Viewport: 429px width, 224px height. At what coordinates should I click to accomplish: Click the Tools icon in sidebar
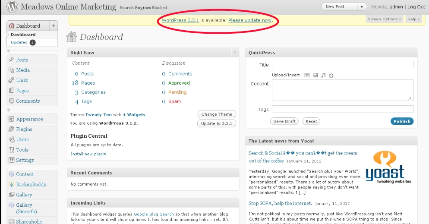[11, 150]
